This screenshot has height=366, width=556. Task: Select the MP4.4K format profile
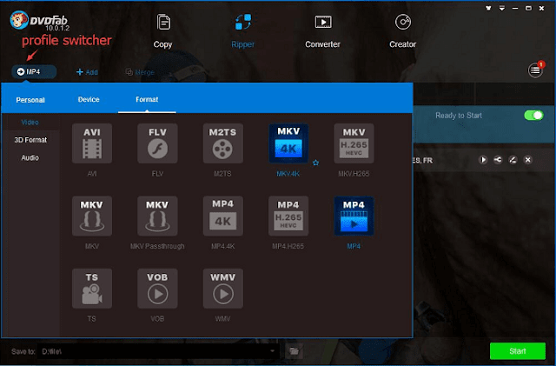tap(222, 216)
